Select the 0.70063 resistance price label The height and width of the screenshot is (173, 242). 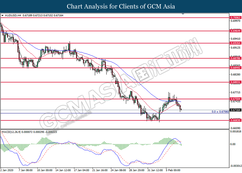[235, 17]
